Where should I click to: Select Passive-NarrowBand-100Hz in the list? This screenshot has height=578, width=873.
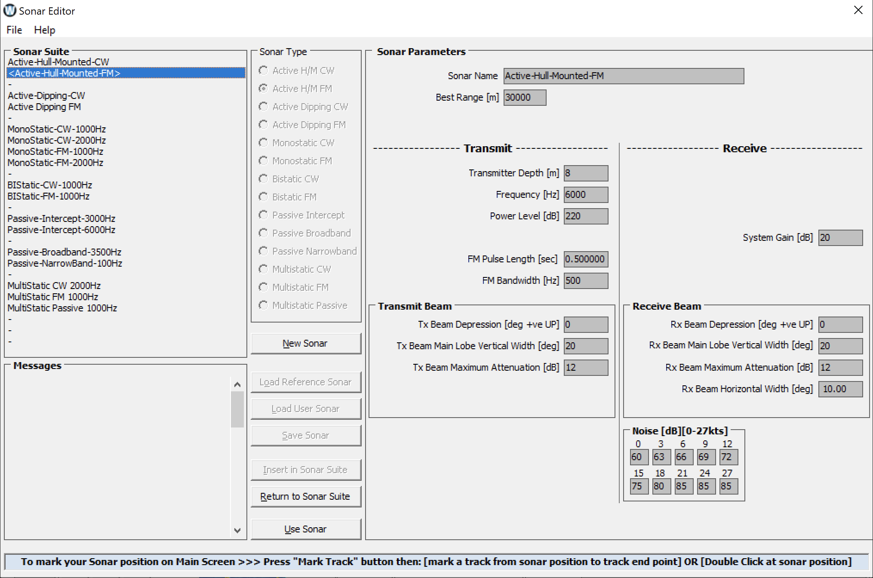126,263
